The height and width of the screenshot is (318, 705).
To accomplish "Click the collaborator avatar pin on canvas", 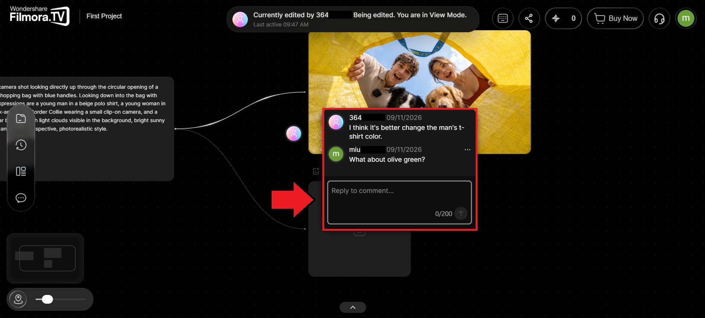I will tap(294, 134).
